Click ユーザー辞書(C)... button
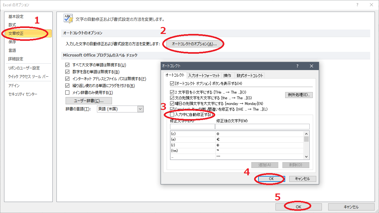 (88, 101)
